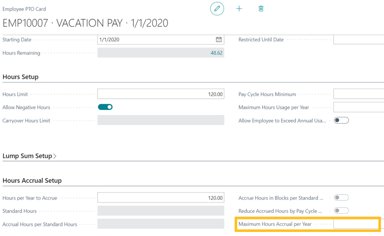This screenshot has height=236, width=384.
Task: Click the Restricted Until Date field
Action: pos(358,40)
